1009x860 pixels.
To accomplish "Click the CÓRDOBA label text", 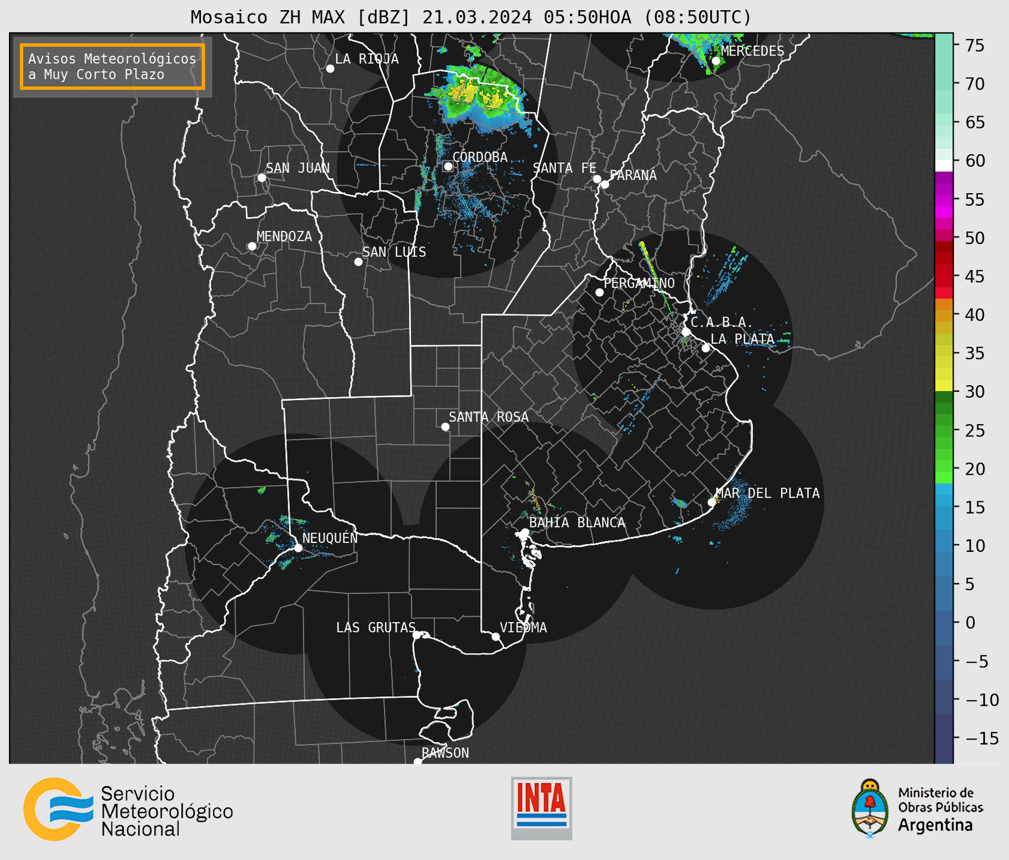I will pyautogui.click(x=480, y=157).
